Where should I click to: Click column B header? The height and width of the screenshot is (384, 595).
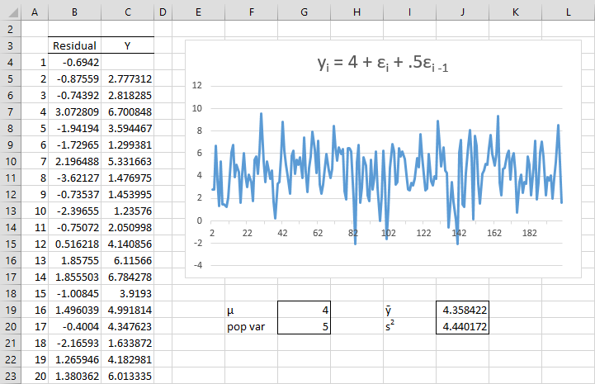[75, 9]
